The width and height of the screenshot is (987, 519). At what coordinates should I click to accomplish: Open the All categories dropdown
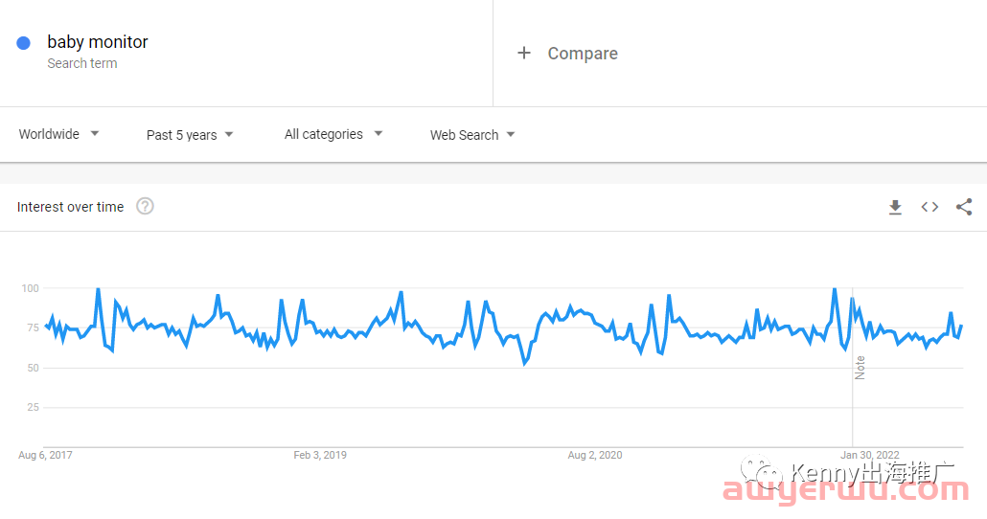(333, 134)
